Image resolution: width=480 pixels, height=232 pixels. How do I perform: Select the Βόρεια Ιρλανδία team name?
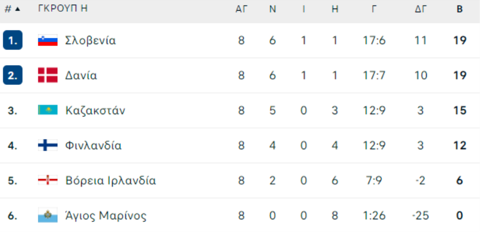[x=110, y=180]
